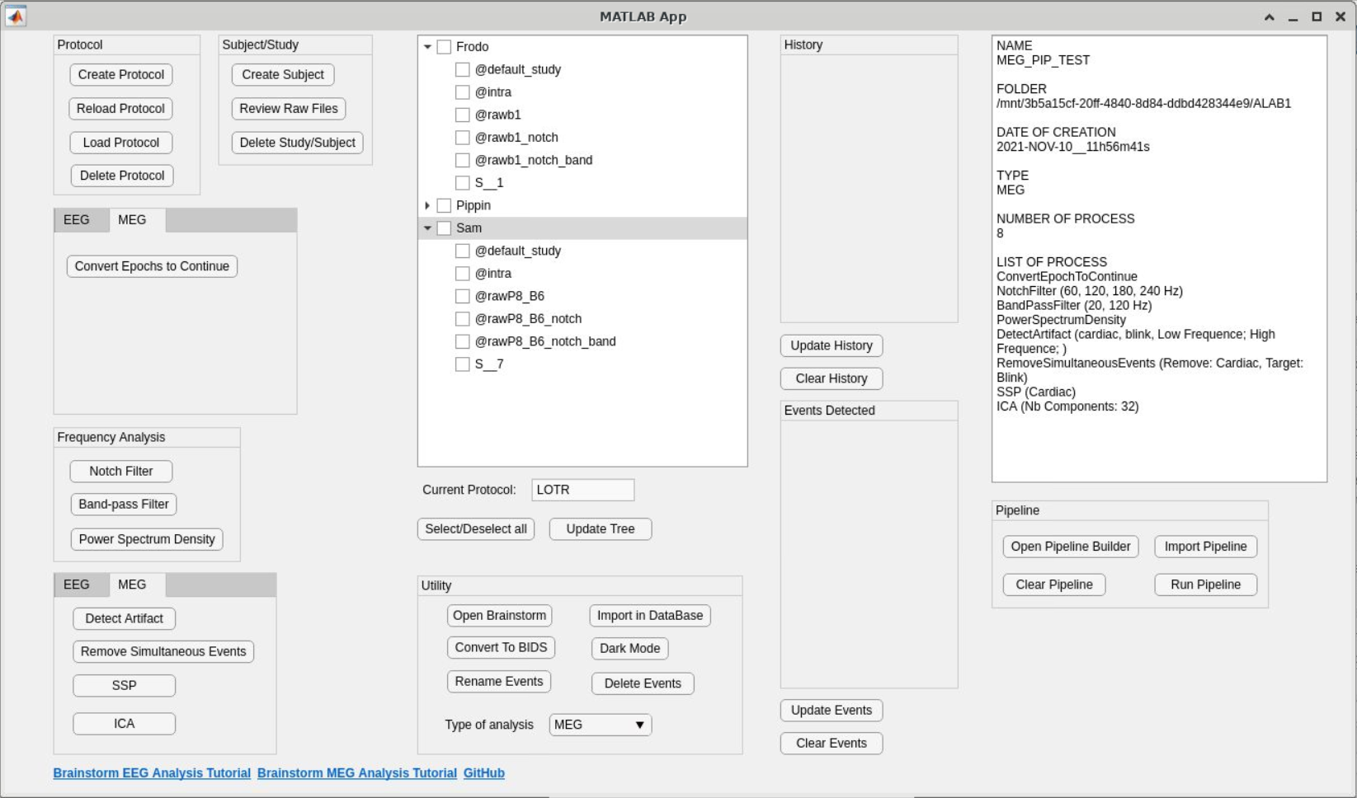1357x798 pixels.
Task: Click the Current Protocol text field
Action: [582, 490]
